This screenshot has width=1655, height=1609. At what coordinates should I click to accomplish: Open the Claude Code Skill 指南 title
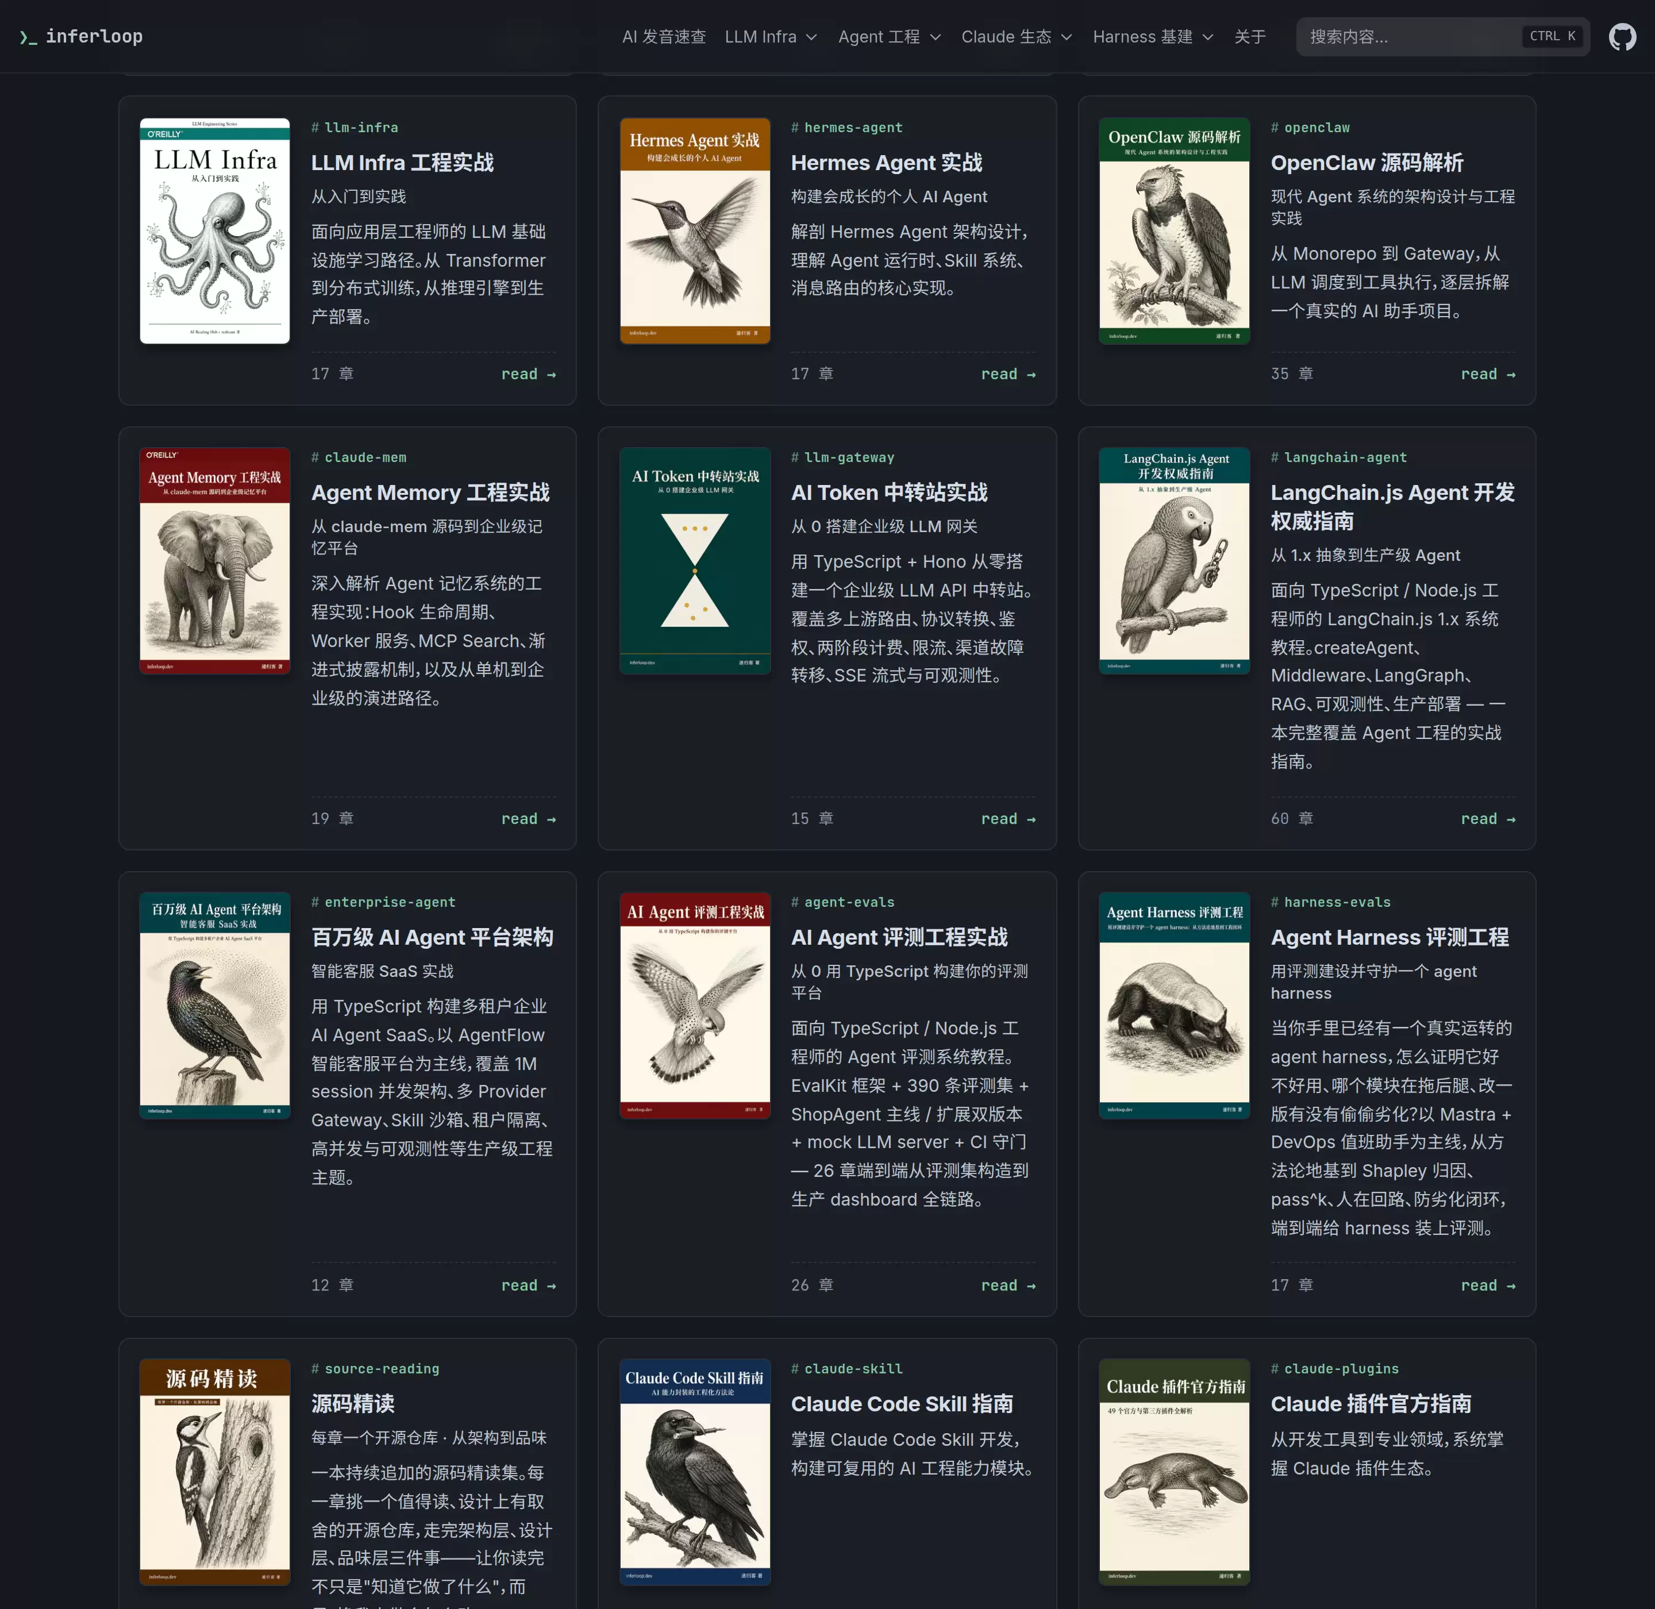(902, 1404)
